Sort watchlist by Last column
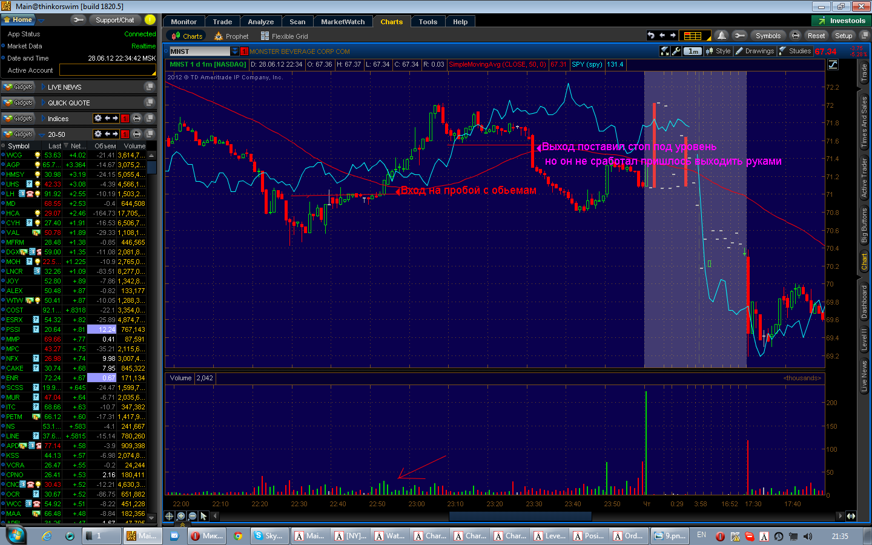 coord(54,146)
